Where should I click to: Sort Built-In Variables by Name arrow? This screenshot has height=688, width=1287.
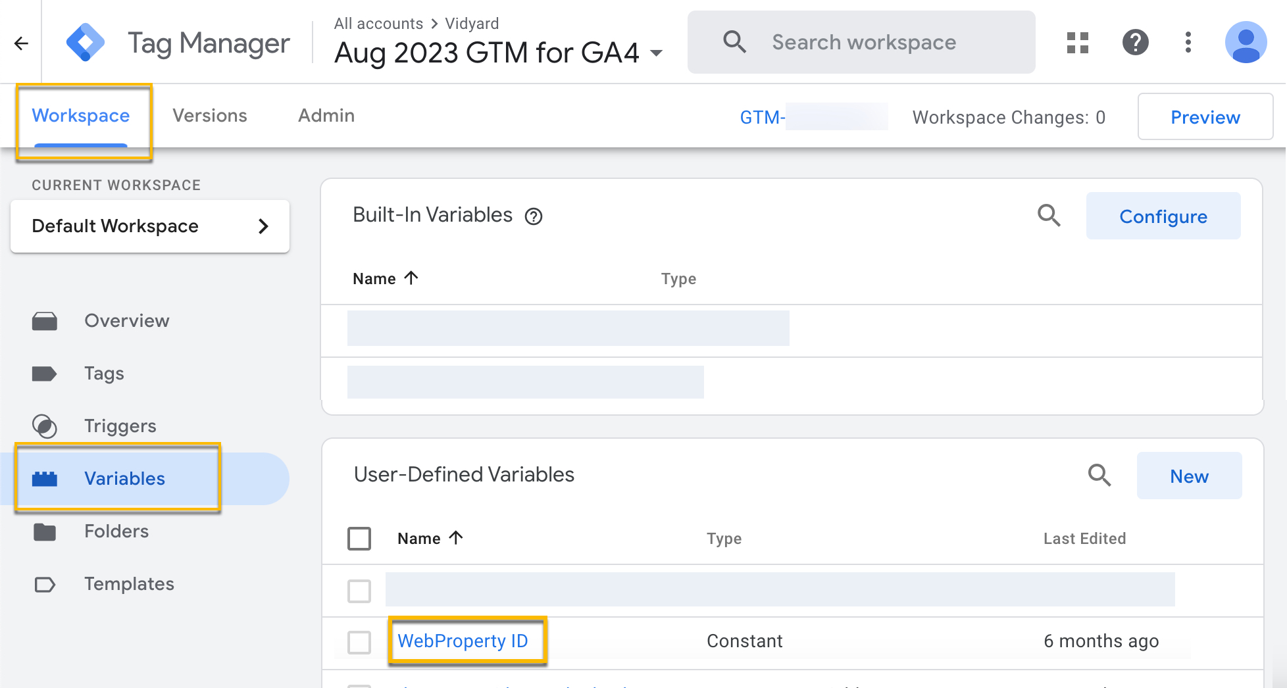411,278
